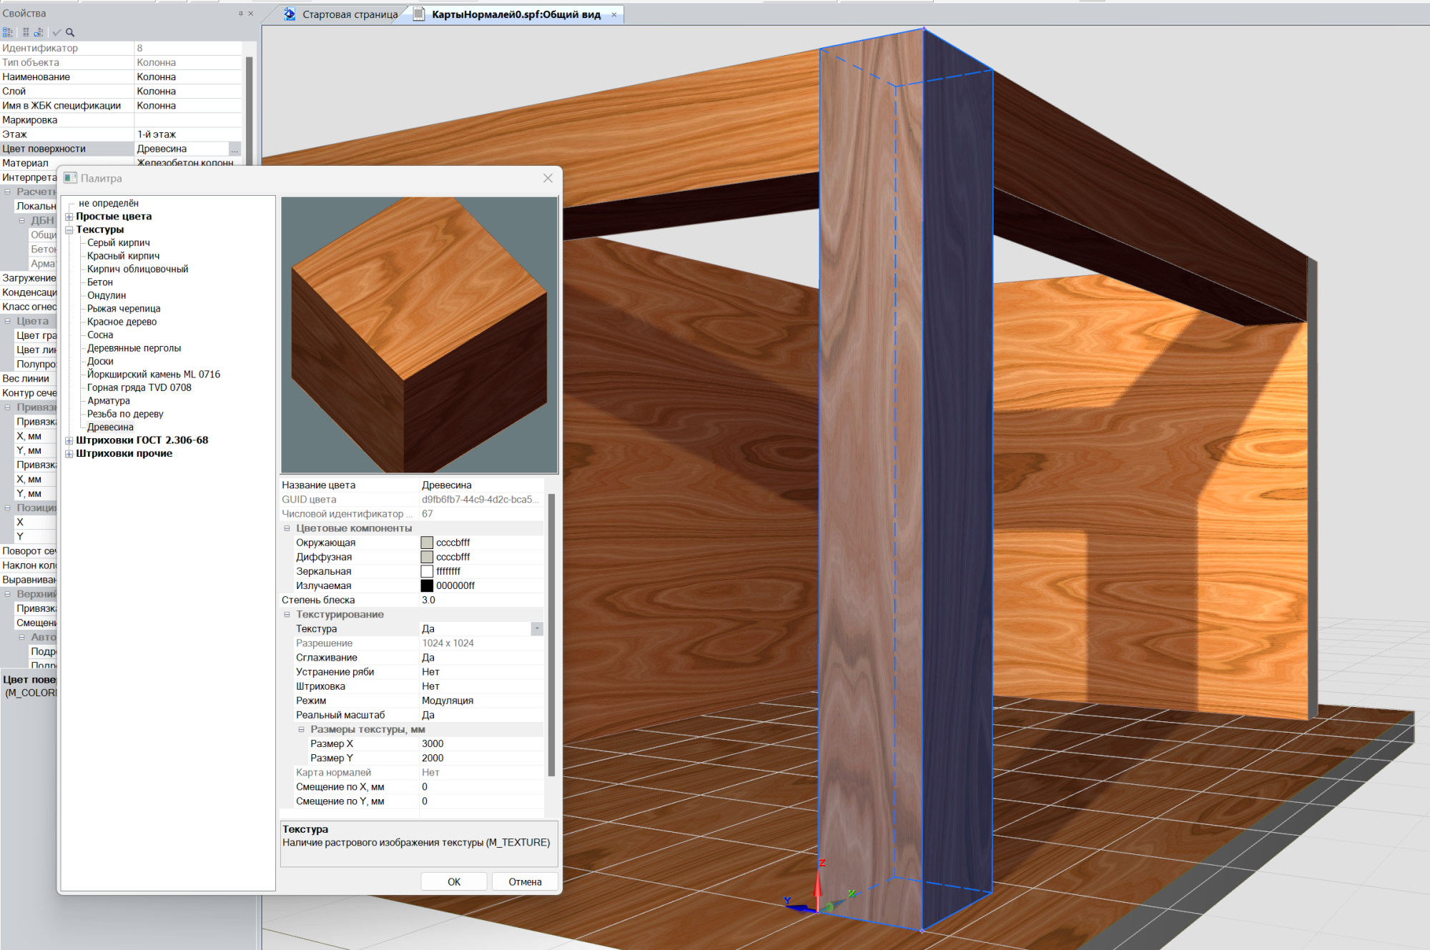Collapse the Текстуры tree node
The image size is (1430, 950).
click(x=69, y=229)
